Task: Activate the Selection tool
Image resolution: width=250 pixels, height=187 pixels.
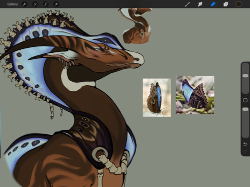Action: (45, 4)
